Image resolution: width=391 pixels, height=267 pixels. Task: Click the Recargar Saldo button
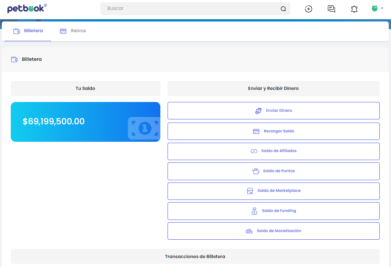point(273,131)
